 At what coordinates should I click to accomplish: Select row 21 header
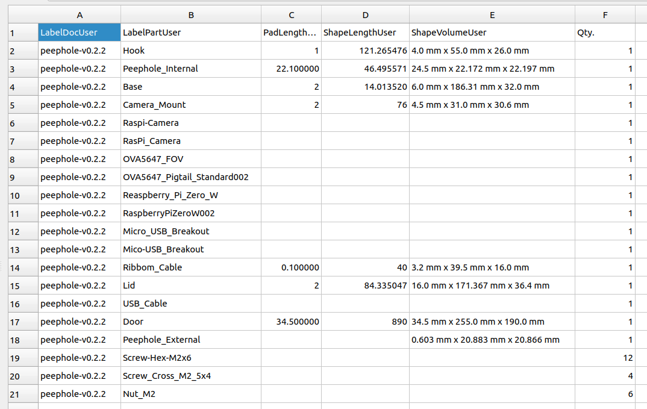(23, 394)
